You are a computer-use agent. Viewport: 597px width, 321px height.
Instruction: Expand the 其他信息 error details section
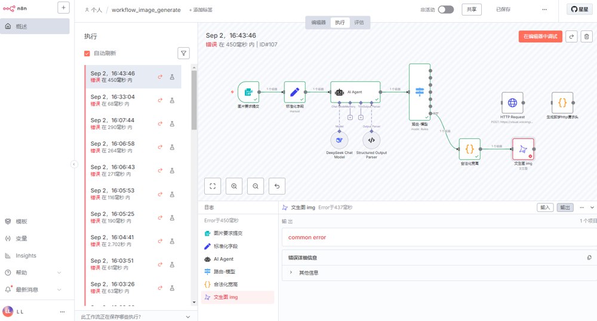pyautogui.click(x=291, y=273)
